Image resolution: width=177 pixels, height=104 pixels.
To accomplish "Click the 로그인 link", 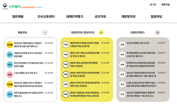I will pyautogui.click(x=153, y=5).
